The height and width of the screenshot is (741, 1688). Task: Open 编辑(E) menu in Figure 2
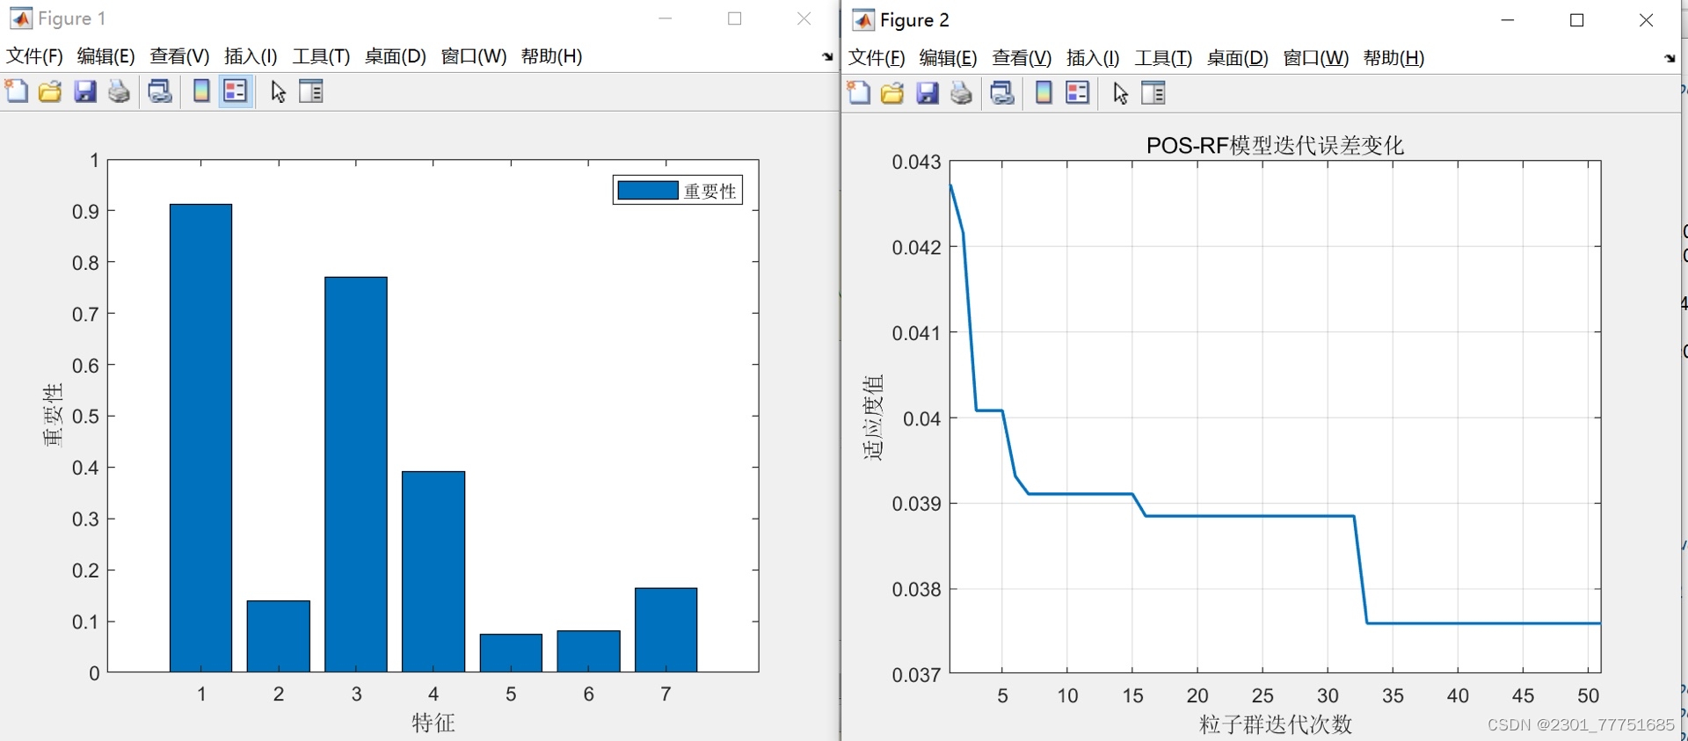point(948,58)
